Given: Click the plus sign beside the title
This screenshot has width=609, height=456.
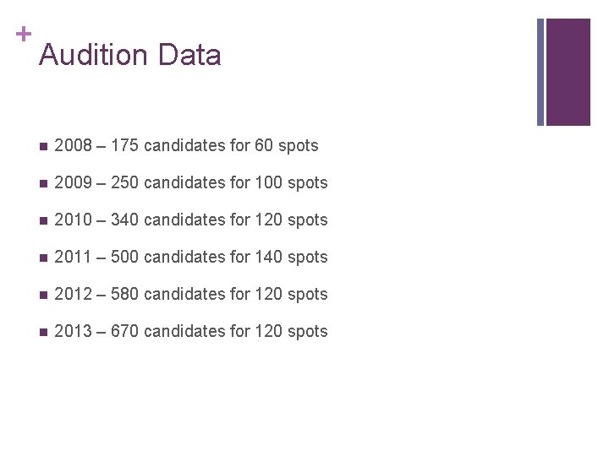Looking at the screenshot, I should (23, 35).
